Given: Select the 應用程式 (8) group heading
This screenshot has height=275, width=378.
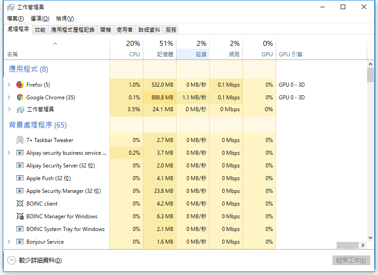Looking at the screenshot, I should [x=29, y=69].
